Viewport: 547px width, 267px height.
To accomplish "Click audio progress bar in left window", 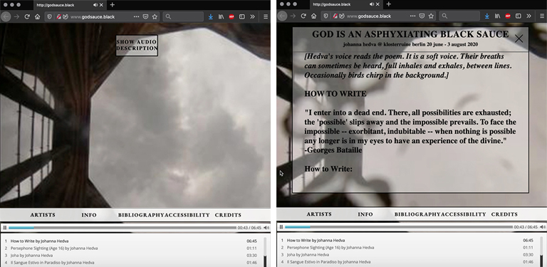I will tap(123, 228).
